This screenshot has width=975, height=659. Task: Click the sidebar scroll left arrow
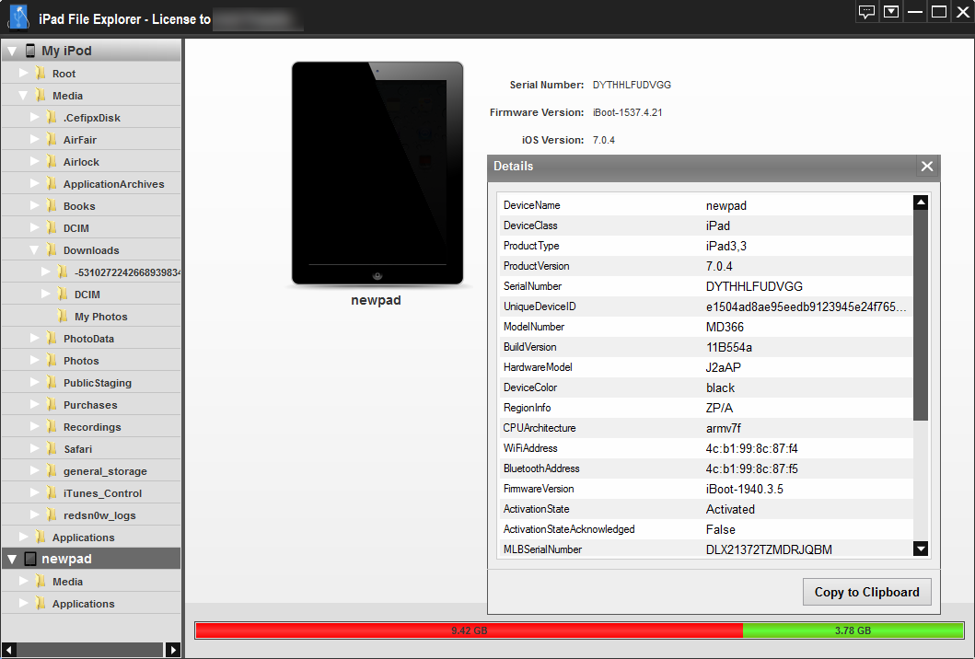8,650
